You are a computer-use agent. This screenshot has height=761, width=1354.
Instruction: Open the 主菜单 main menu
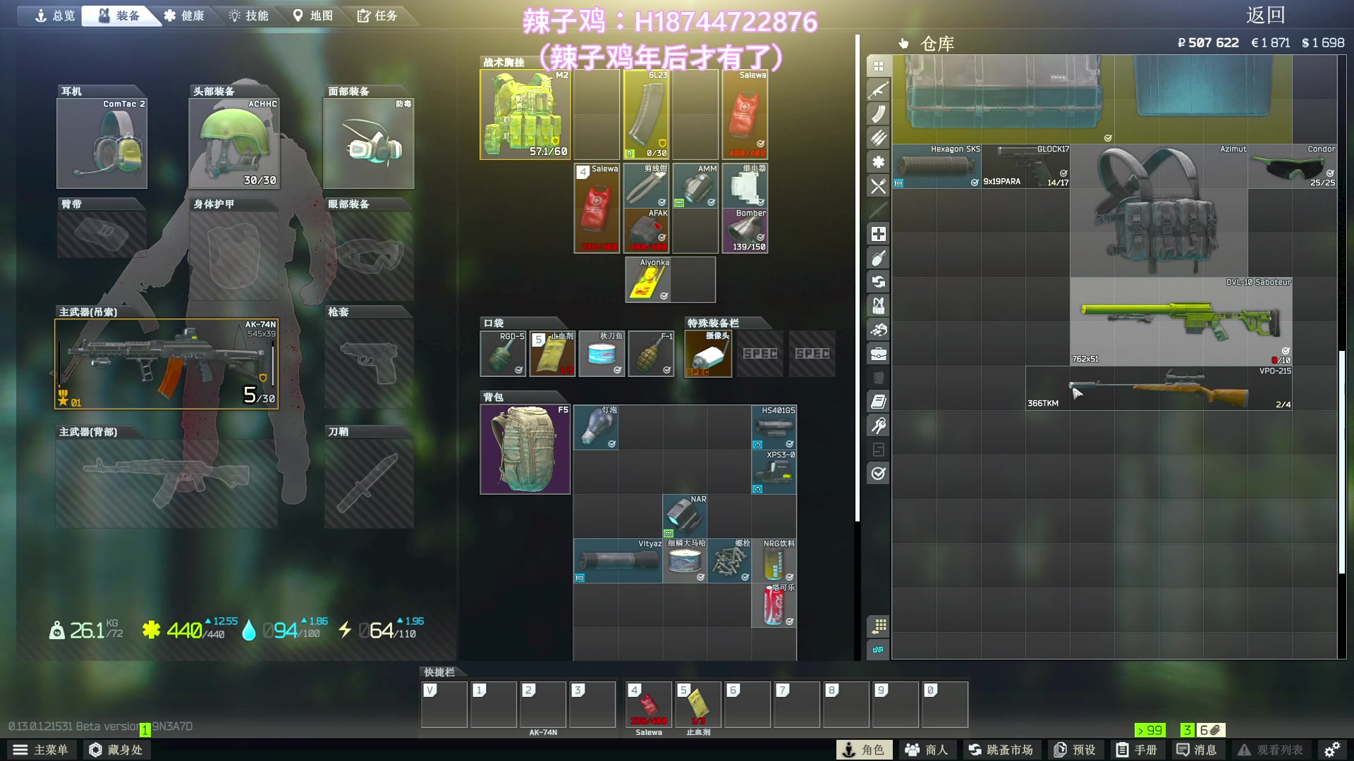[41, 750]
